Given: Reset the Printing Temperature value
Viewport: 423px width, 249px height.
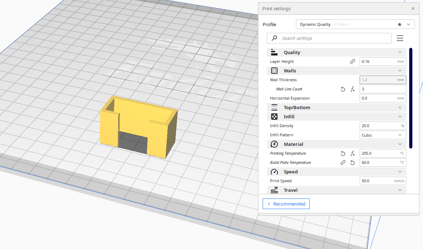Looking at the screenshot, I should click(343, 153).
